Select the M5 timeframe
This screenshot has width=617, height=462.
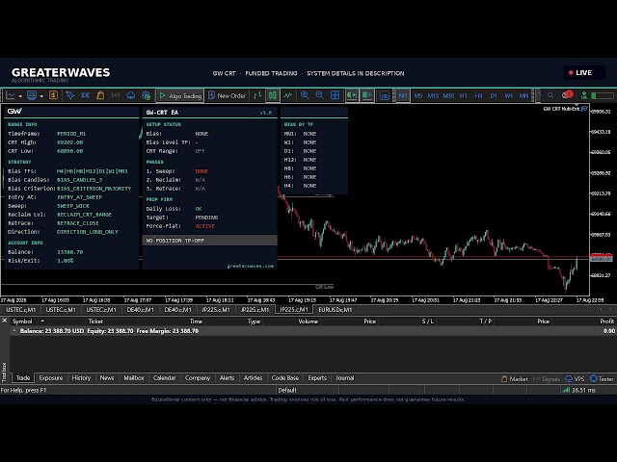tap(417, 95)
